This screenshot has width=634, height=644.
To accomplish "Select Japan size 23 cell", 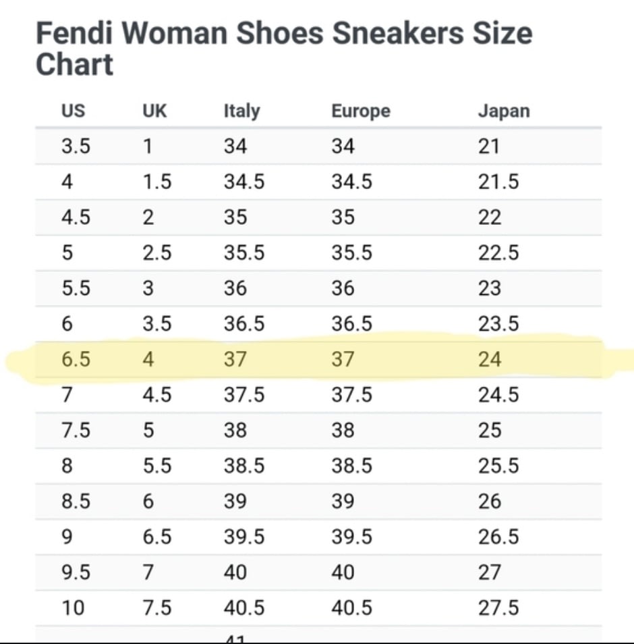I will (490, 288).
